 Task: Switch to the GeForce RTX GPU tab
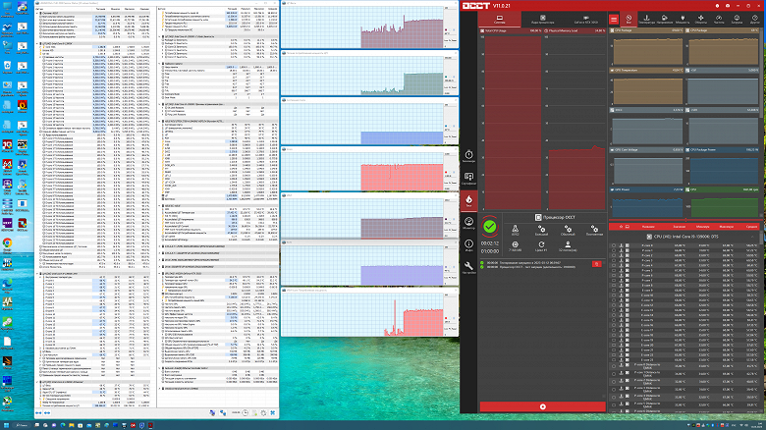click(585, 19)
